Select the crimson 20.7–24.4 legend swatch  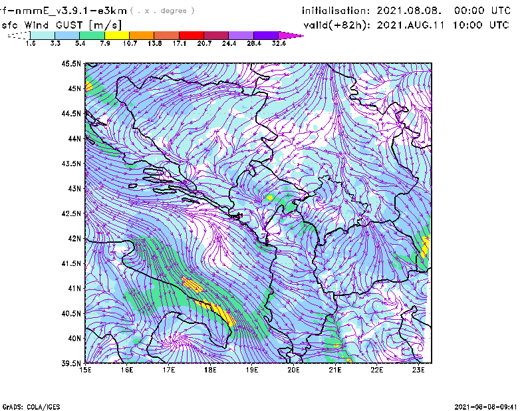[216, 35]
